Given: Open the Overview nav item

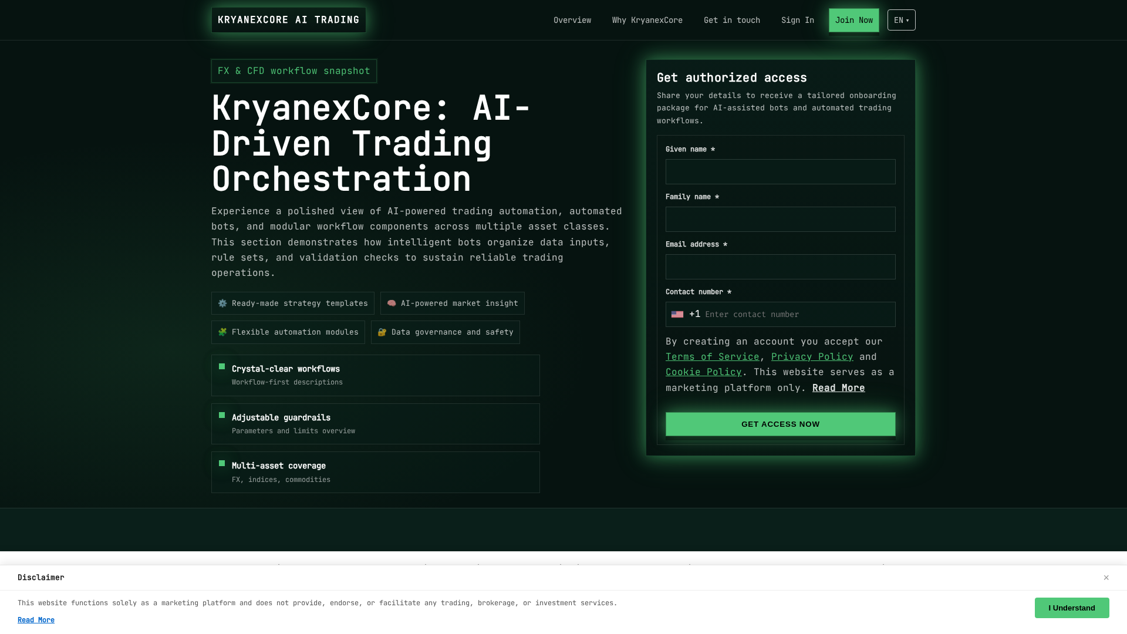Looking at the screenshot, I should [x=572, y=20].
